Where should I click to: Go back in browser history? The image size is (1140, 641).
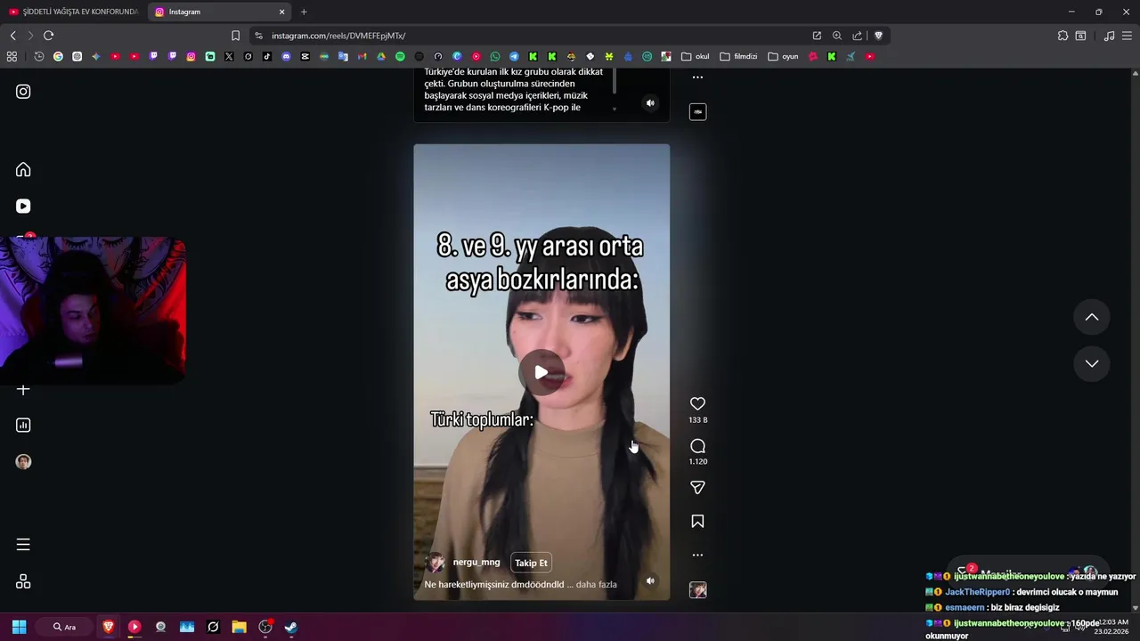(x=12, y=36)
